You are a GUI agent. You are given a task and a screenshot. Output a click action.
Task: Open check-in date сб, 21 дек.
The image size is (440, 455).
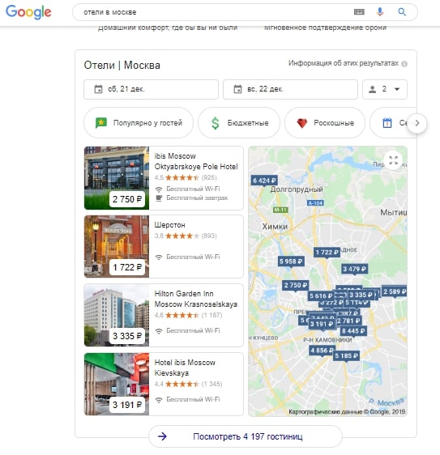pos(151,89)
